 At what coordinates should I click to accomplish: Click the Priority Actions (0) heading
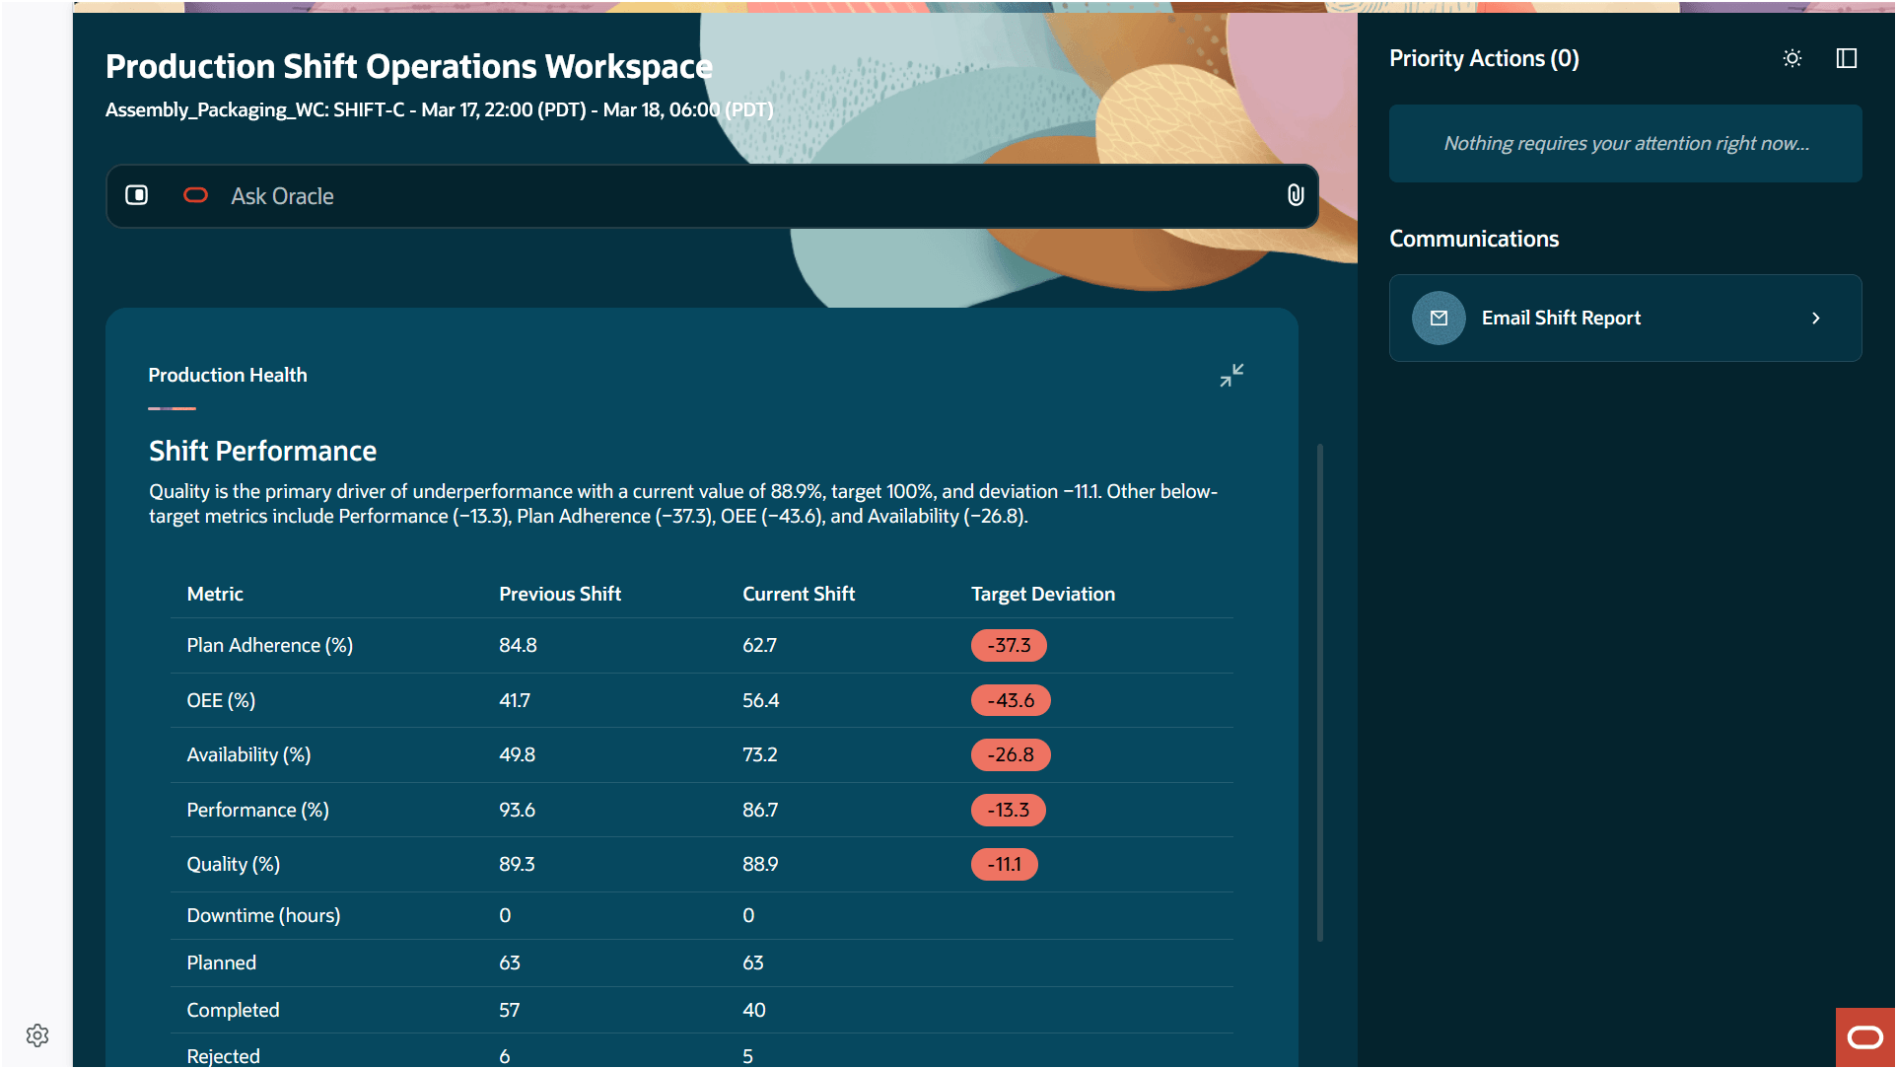point(1484,58)
